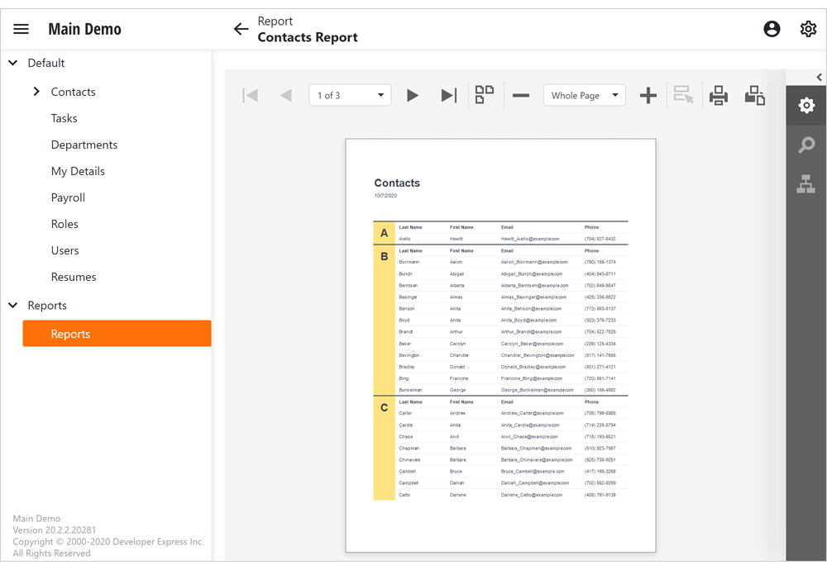
Task: Jump to the last page of the report
Action: click(448, 95)
